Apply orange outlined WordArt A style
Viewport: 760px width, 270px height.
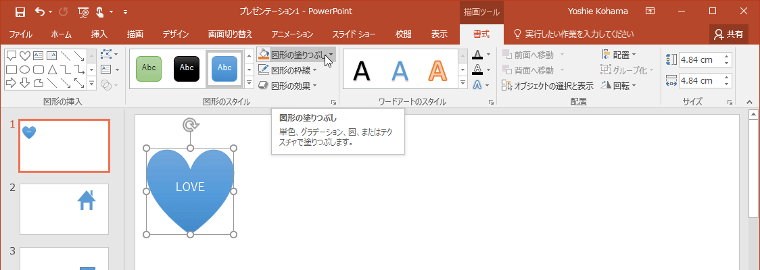point(437,71)
